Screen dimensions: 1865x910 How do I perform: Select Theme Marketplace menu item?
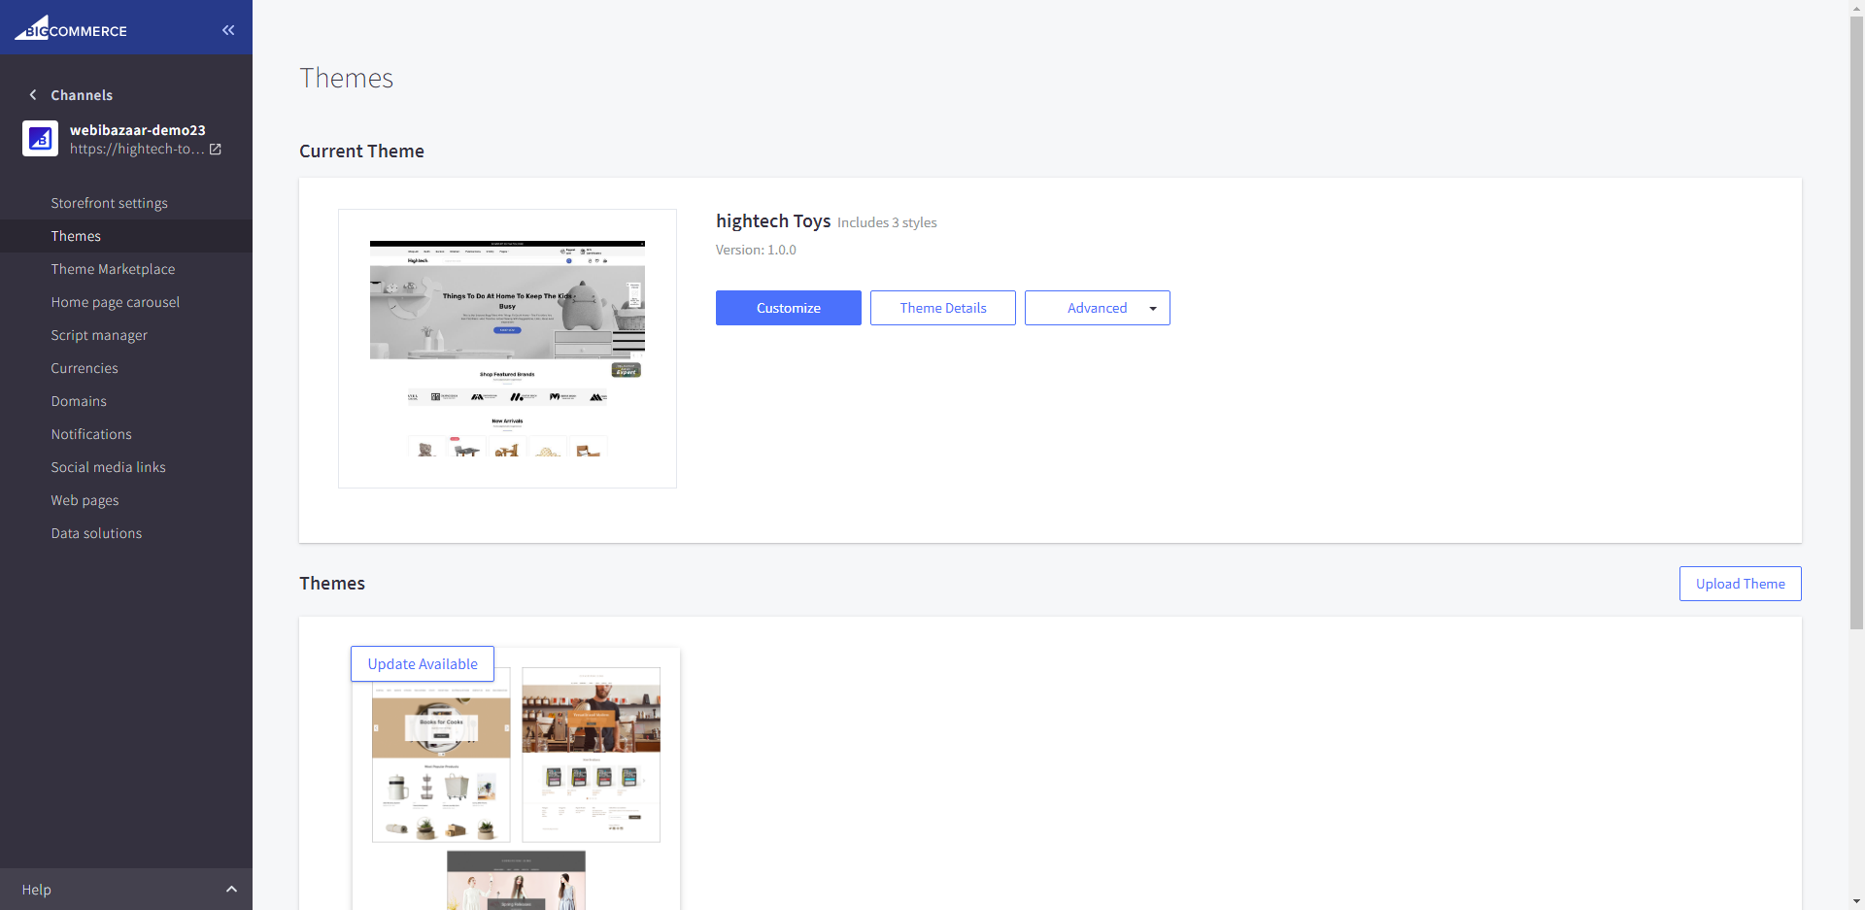[x=113, y=269]
